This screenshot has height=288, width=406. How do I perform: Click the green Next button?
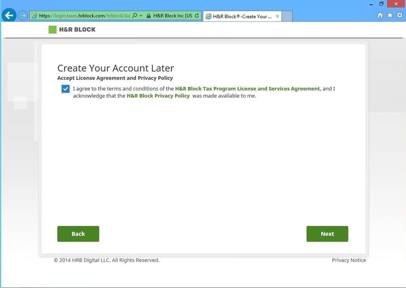point(327,234)
